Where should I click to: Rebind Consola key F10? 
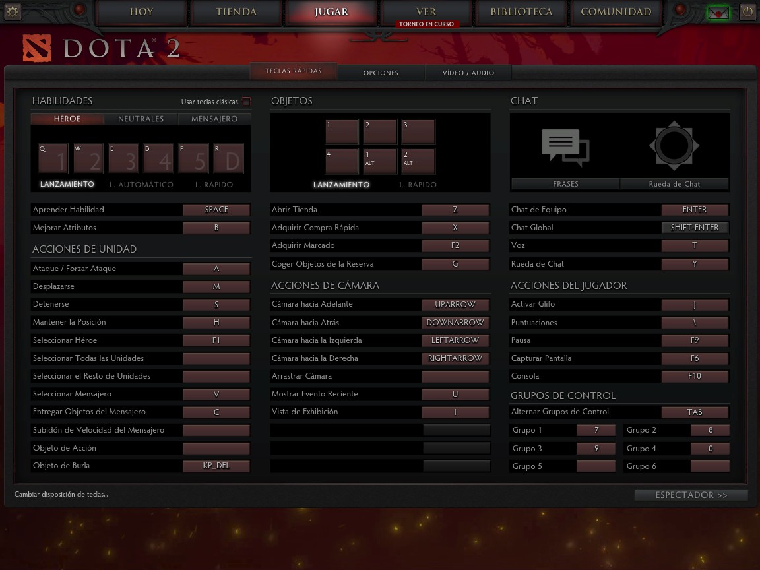(695, 376)
